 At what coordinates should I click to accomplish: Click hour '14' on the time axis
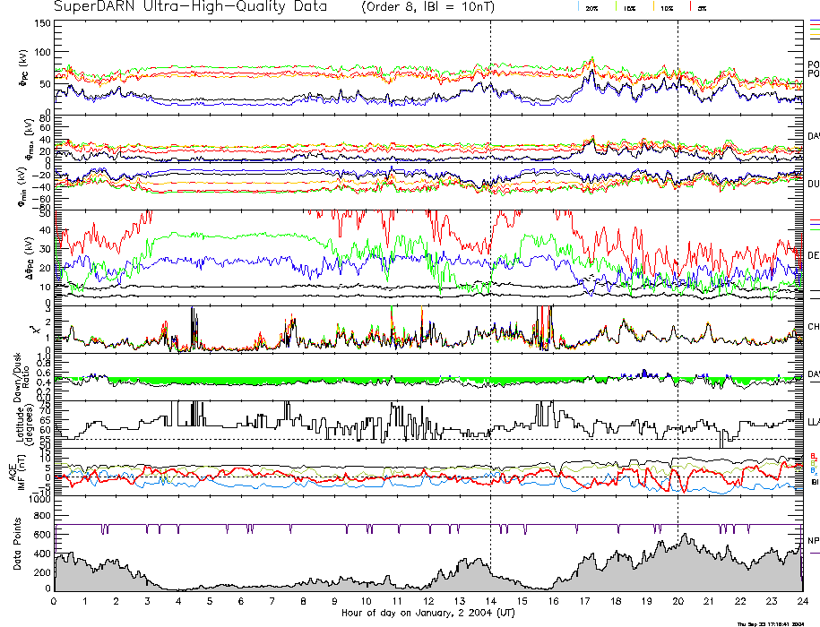coord(490,601)
